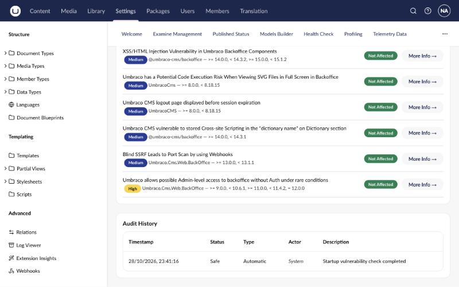Expand the Data Types tree node
The image size is (459, 287).
click(x=5, y=92)
